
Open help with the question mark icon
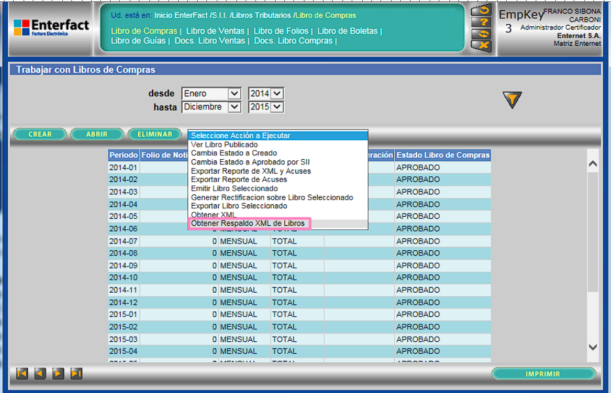click(x=481, y=22)
